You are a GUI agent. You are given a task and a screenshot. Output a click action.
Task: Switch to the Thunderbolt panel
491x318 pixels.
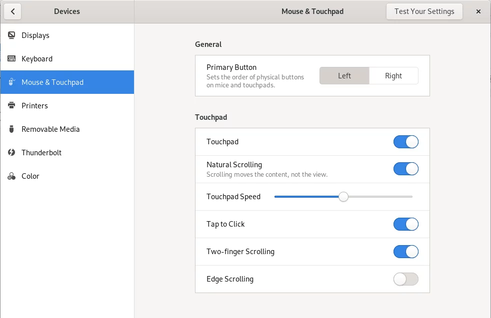(x=67, y=153)
